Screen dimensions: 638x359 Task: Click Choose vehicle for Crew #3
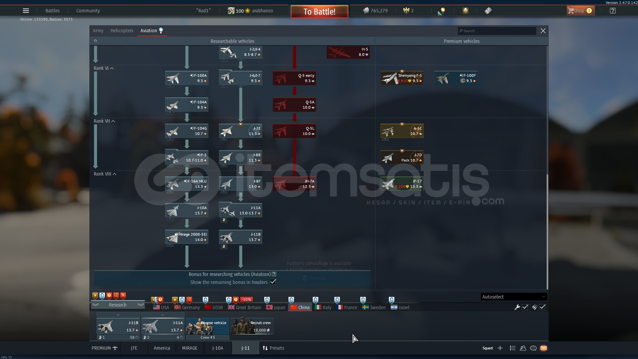coord(207,326)
